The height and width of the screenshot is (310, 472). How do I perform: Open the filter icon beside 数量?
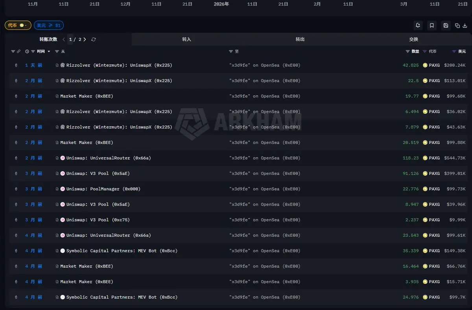408,51
